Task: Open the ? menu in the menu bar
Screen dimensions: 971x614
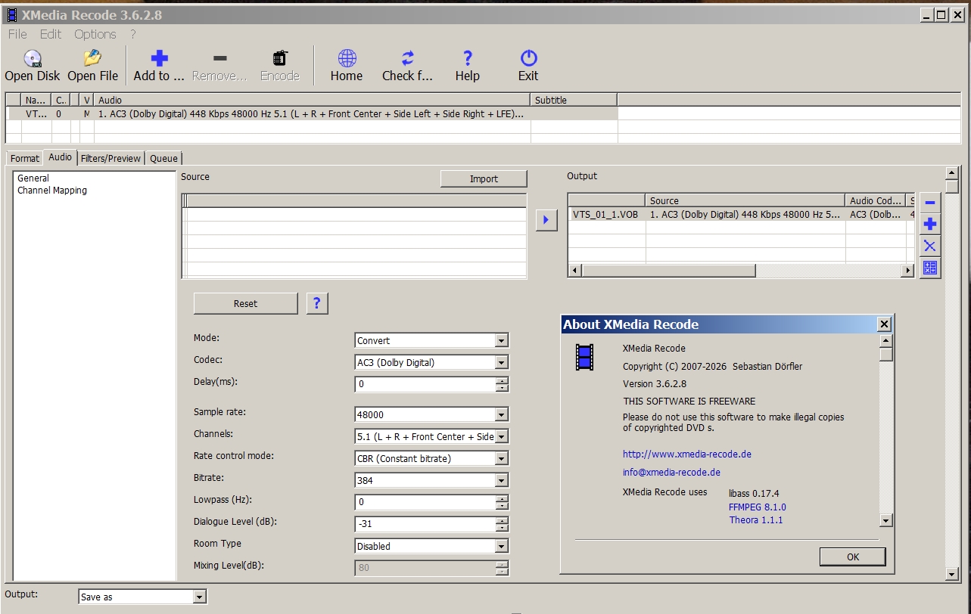Action: [133, 34]
